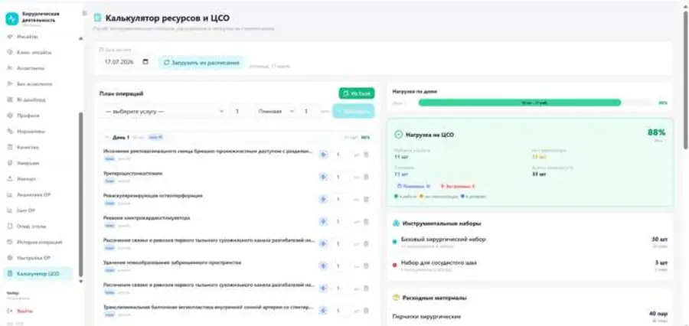Click the edit icon in Ревизия электрокардиостимулятора row
This screenshot has height=326, width=689.
[x=357, y=221]
